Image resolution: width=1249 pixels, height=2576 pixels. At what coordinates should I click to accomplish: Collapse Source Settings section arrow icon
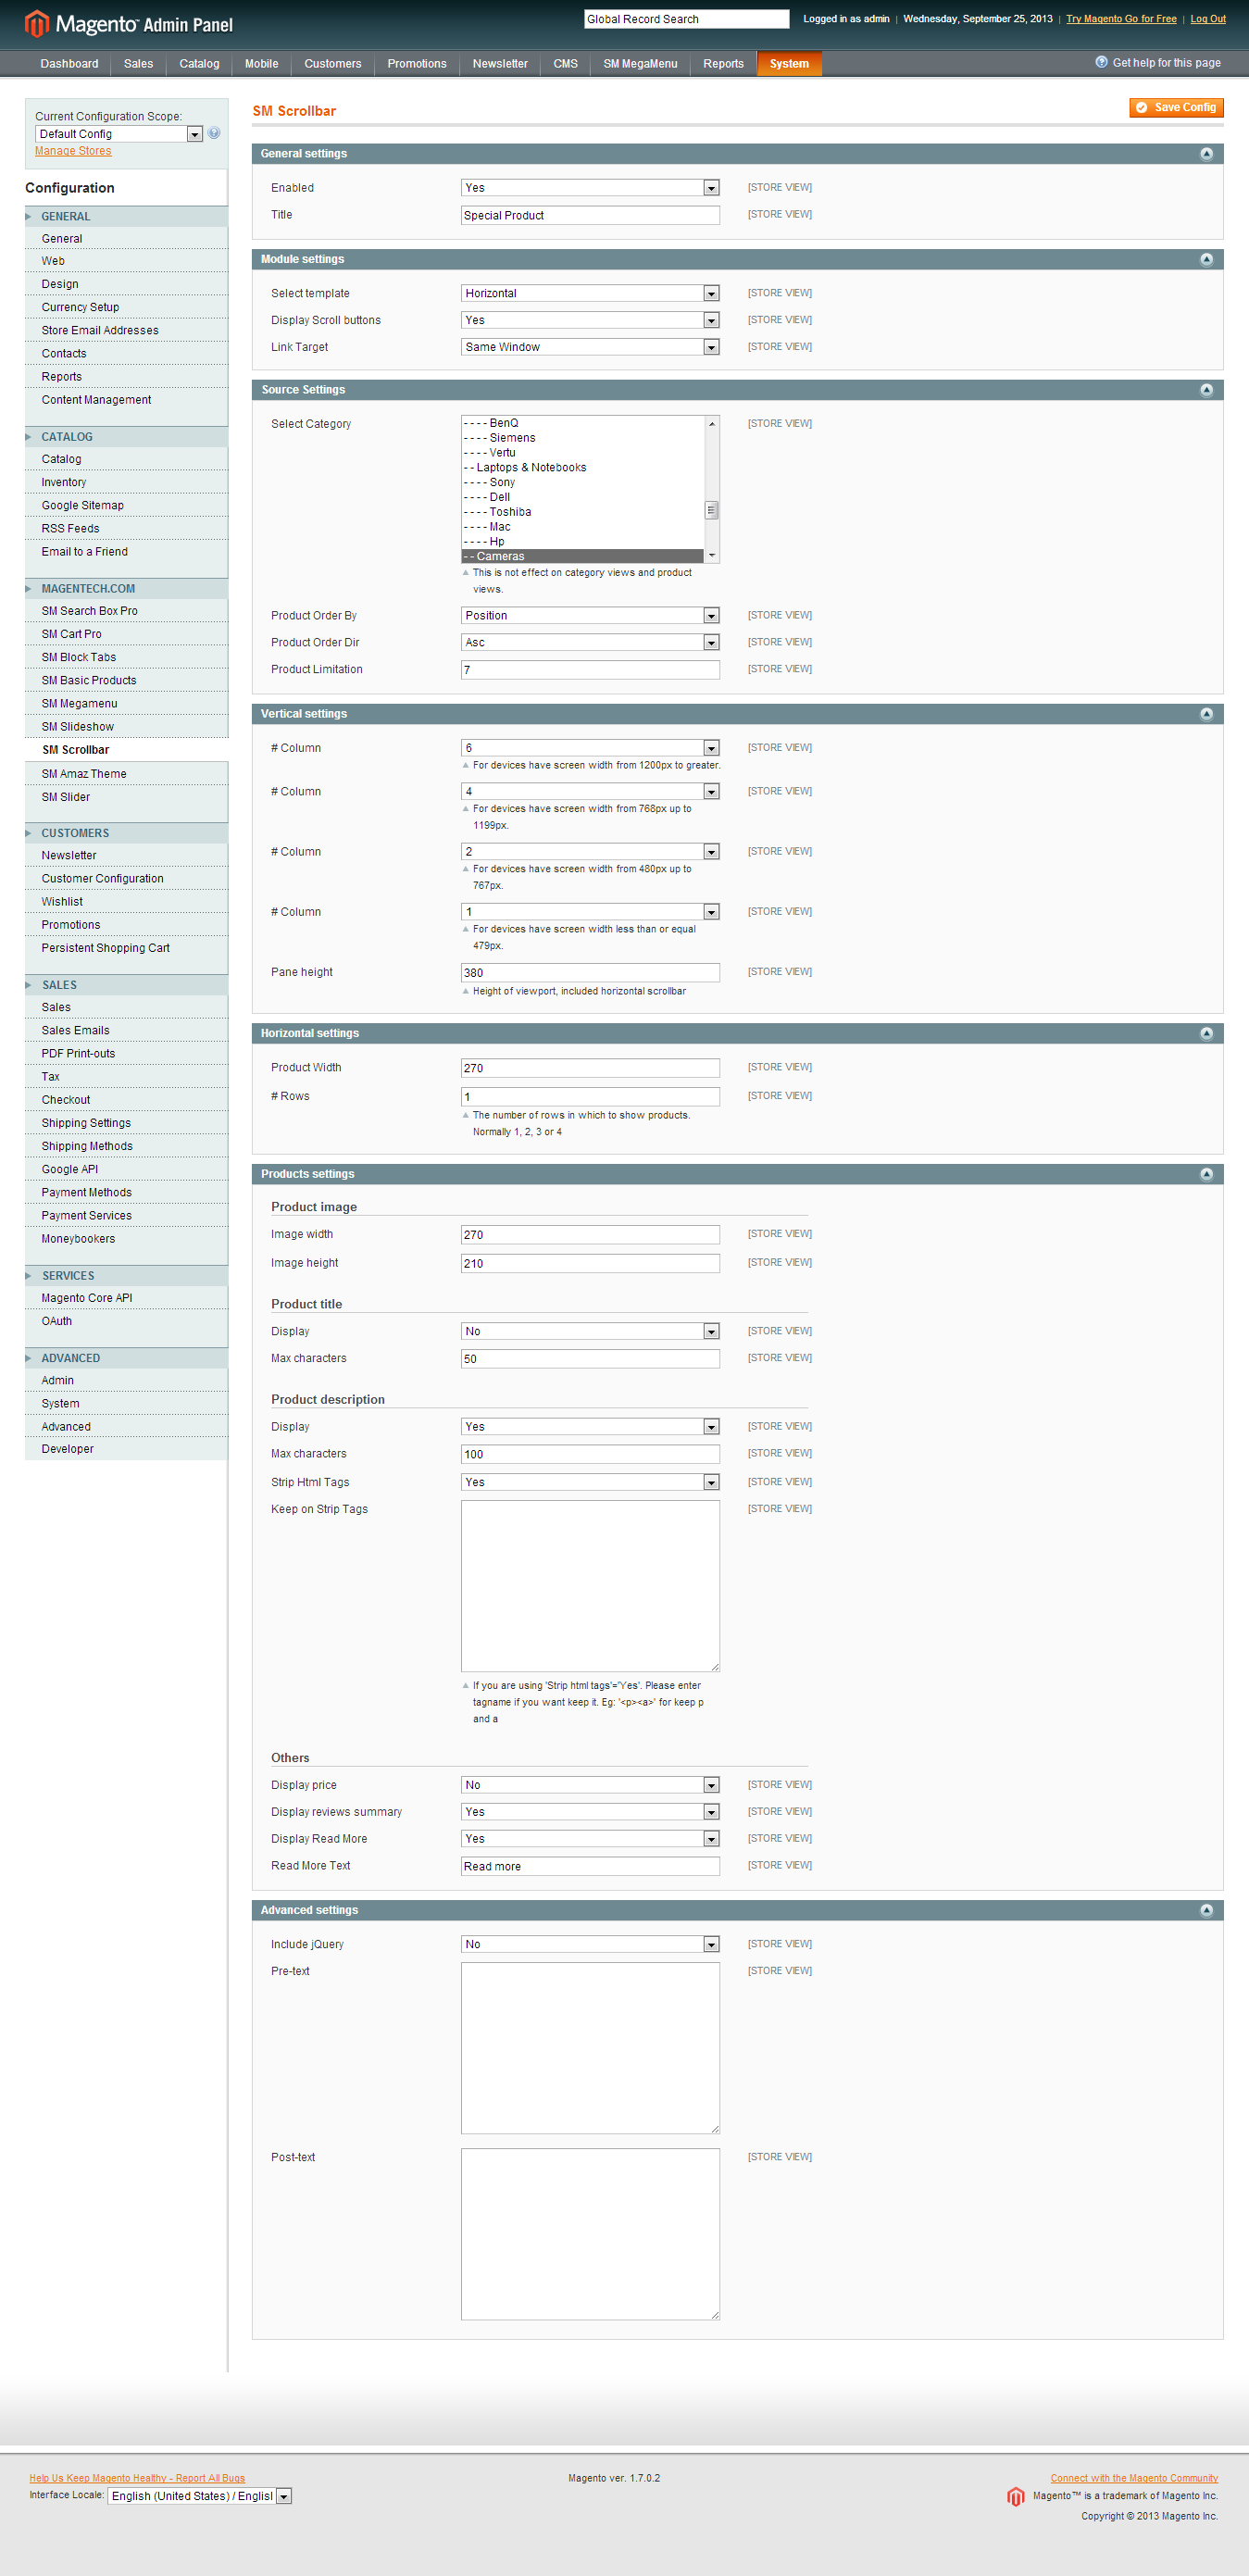click(x=1206, y=390)
